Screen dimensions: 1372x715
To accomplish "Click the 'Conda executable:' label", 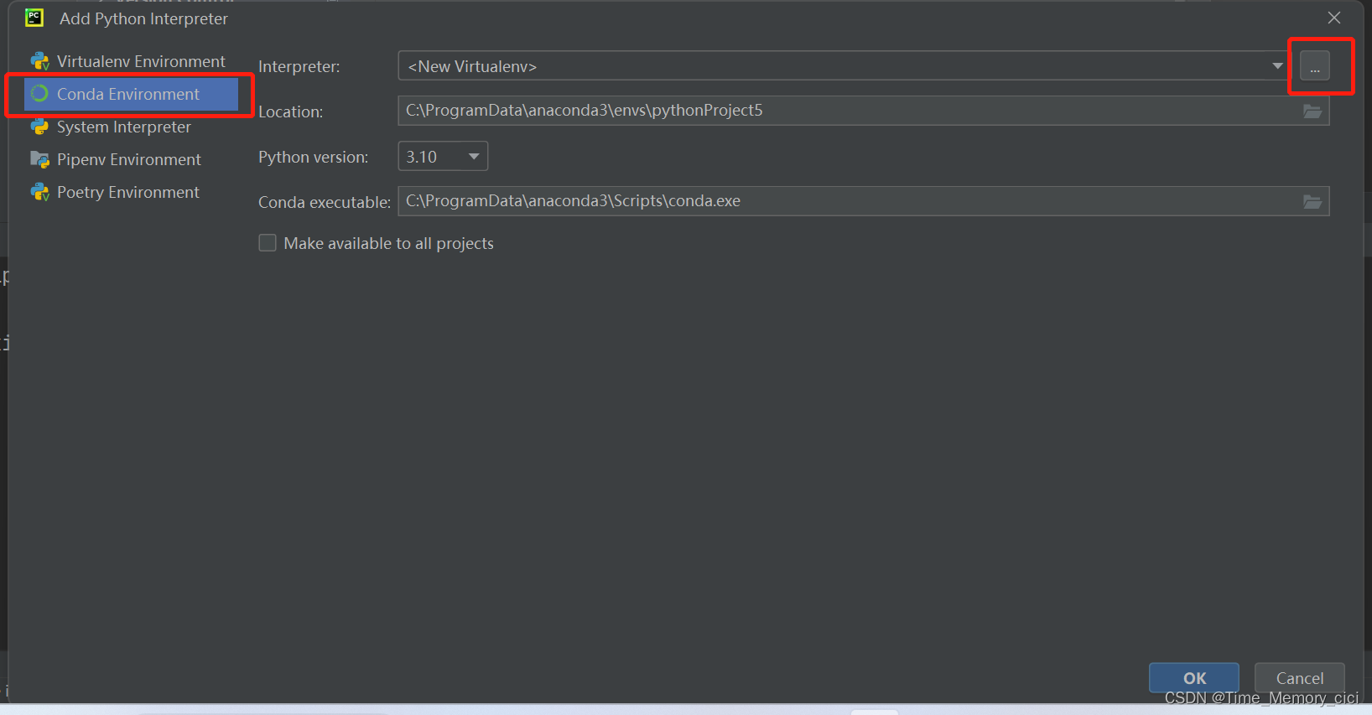I will coord(325,203).
